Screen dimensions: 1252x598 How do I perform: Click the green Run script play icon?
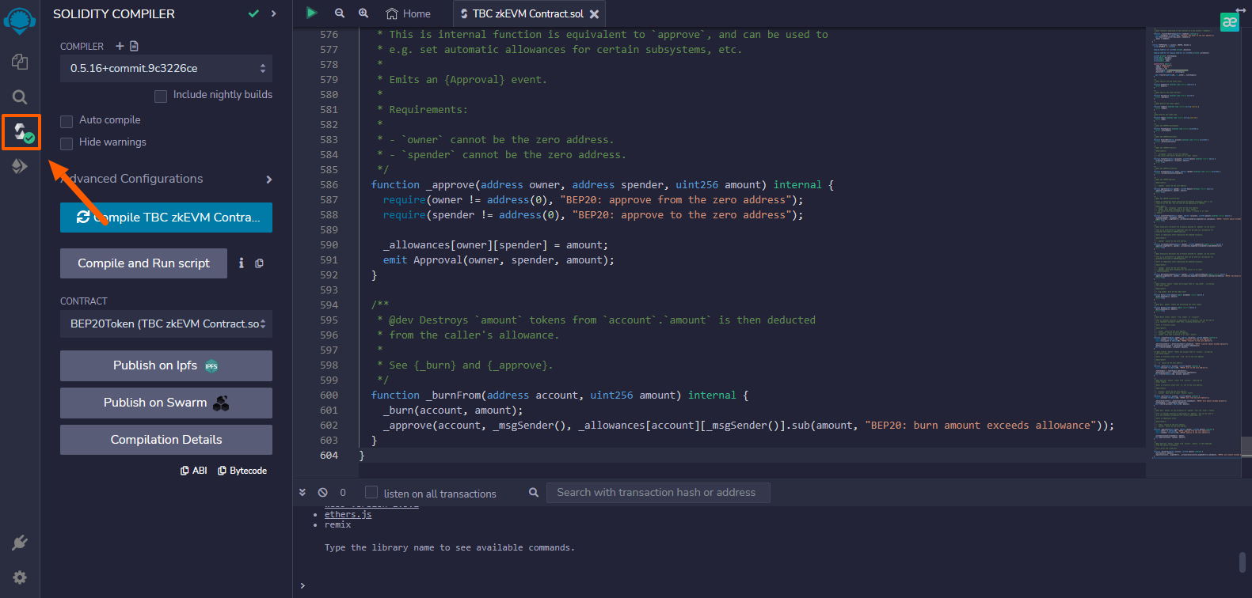coord(311,13)
